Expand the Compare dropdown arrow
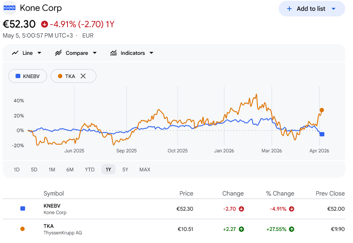This screenshot has width=353, height=243. [95, 53]
